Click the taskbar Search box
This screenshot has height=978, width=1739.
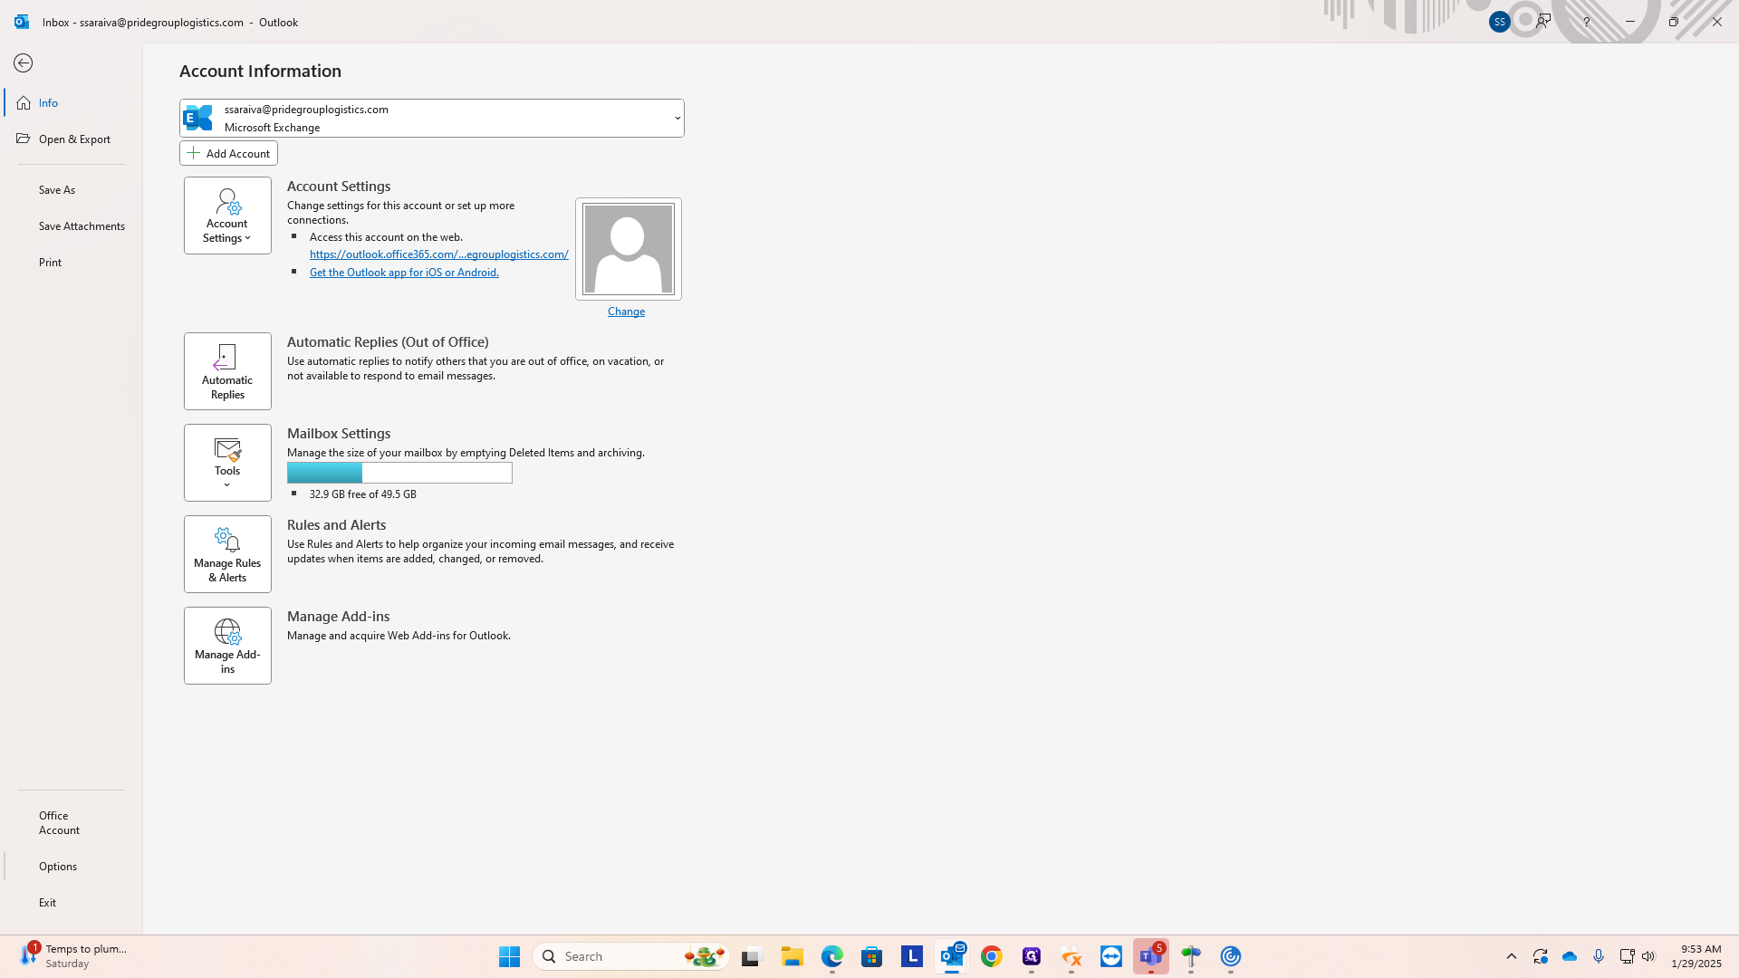tap(631, 956)
